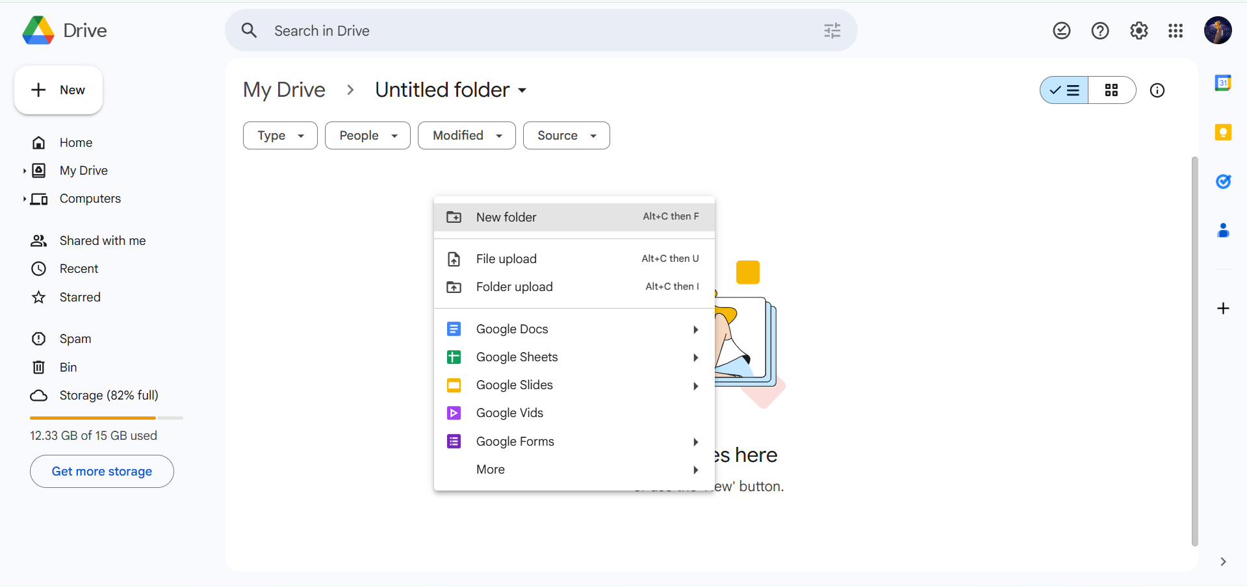
Task: Open the People filter dropdown
Action: pyautogui.click(x=368, y=136)
